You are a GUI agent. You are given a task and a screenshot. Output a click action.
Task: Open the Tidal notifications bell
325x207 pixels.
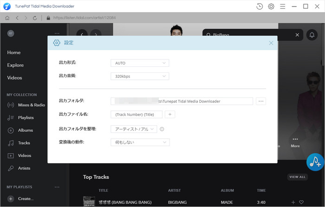point(312,35)
